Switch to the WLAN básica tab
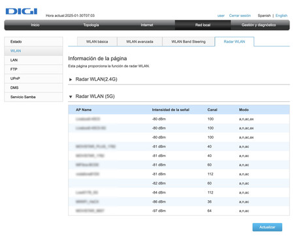Image resolution: width=294 pixels, height=244 pixels. 97,42
